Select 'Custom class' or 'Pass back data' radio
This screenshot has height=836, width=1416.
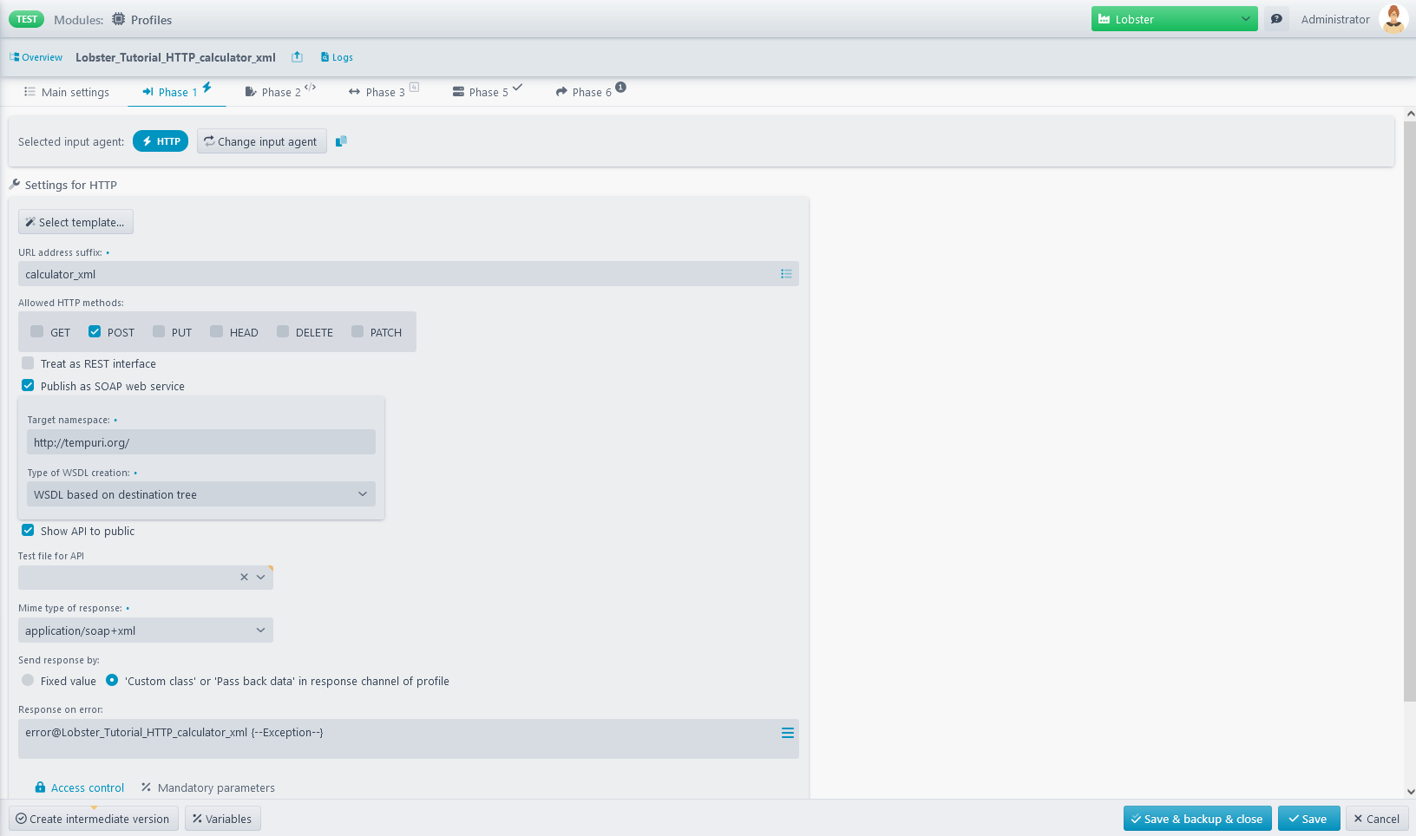point(112,680)
